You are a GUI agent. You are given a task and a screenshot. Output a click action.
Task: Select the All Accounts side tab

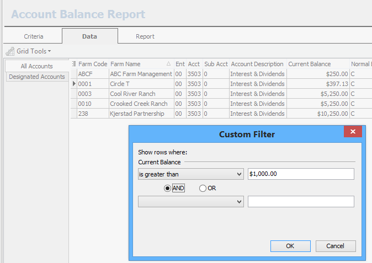tap(37, 66)
